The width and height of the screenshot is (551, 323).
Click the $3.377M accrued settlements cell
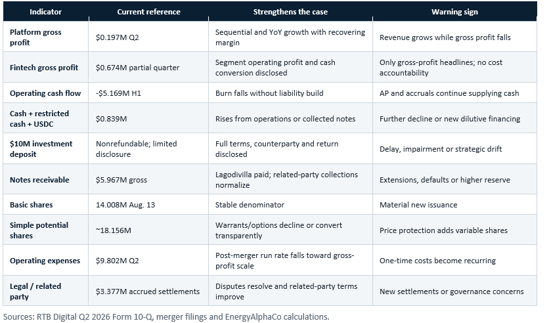pos(148,291)
